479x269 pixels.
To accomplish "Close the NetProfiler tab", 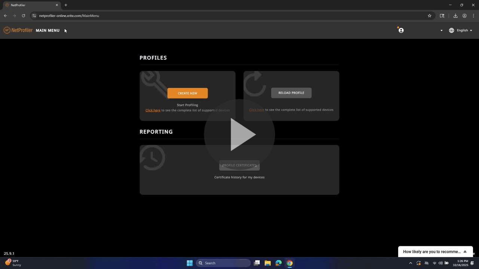I will (x=57, y=5).
